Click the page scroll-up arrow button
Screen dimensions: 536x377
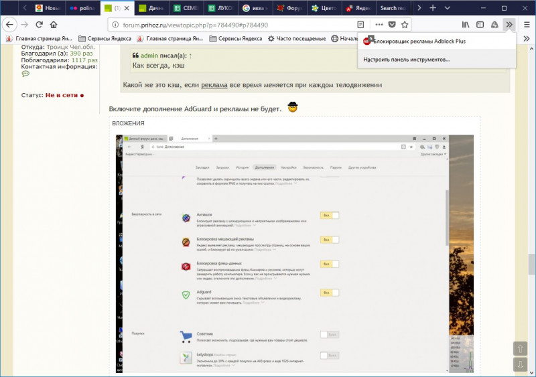(x=521, y=349)
